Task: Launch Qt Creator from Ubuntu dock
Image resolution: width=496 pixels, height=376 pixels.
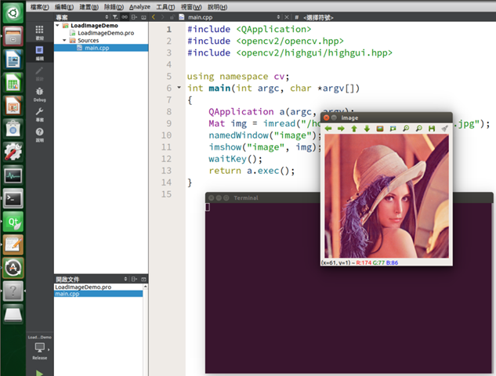Action: [x=13, y=222]
